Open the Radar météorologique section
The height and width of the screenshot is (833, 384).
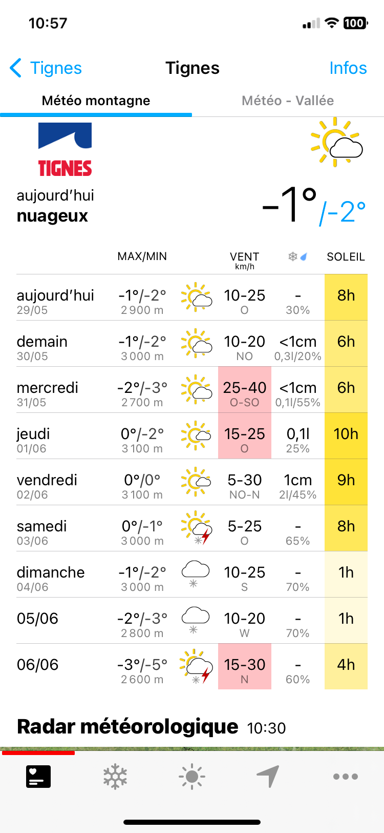coord(127,727)
